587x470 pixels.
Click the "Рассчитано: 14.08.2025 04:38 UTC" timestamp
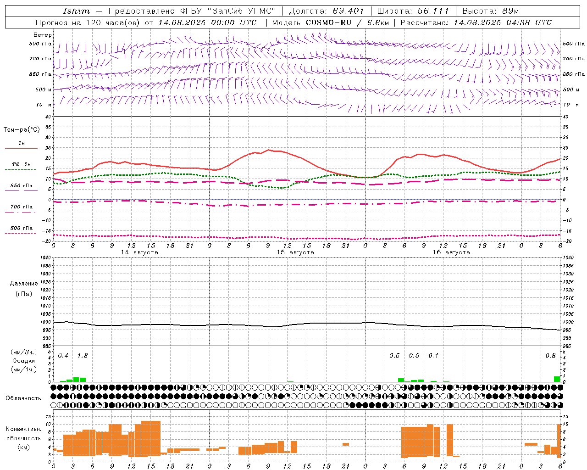476,22
